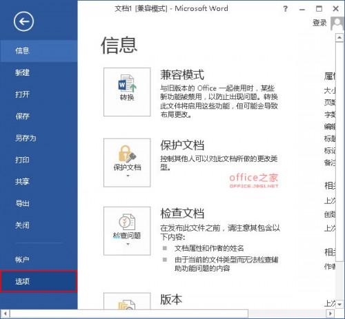Open the 帐户 (Account) menu item
Image resolution: width=345 pixels, height=319 pixels.
tap(39, 260)
